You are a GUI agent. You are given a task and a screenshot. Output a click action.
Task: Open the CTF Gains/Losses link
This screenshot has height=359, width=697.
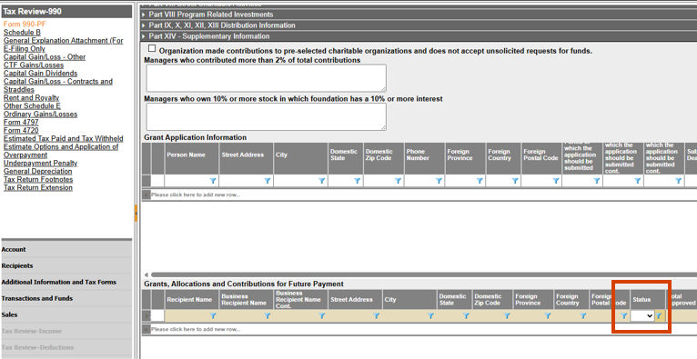tap(34, 65)
